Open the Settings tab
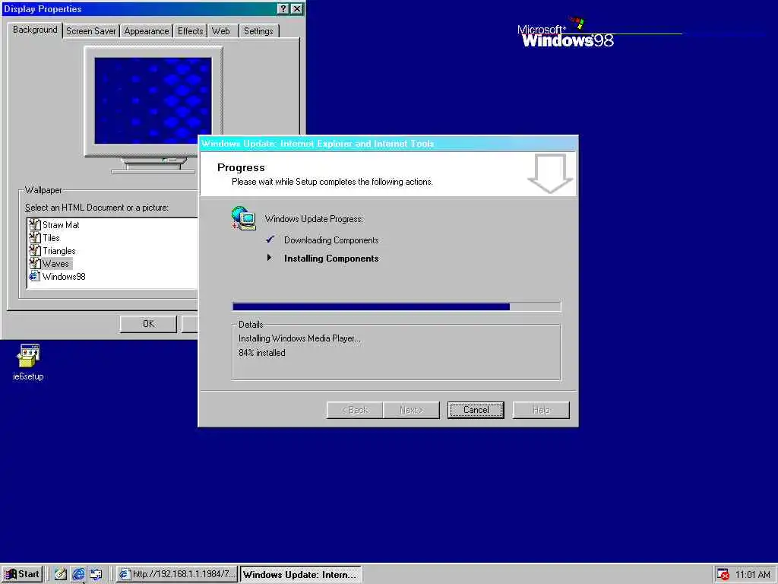778x584 pixels. pos(258,30)
